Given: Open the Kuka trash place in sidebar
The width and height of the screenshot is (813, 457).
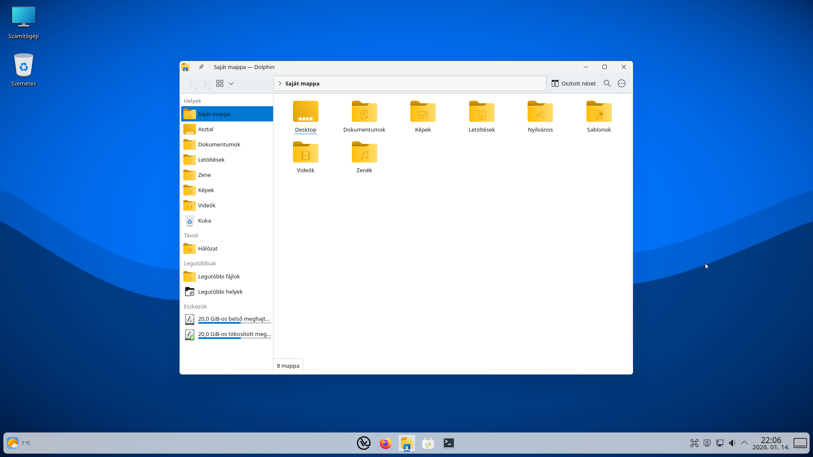Looking at the screenshot, I should 205,220.
